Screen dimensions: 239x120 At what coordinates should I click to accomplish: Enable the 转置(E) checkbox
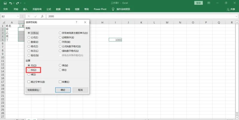[x=60, y=82]
